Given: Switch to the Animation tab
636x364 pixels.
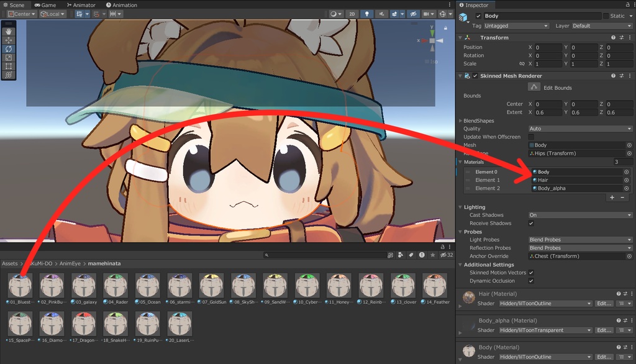Looking at the screenshot, I should pyautogui.click(x=121, y=5).
